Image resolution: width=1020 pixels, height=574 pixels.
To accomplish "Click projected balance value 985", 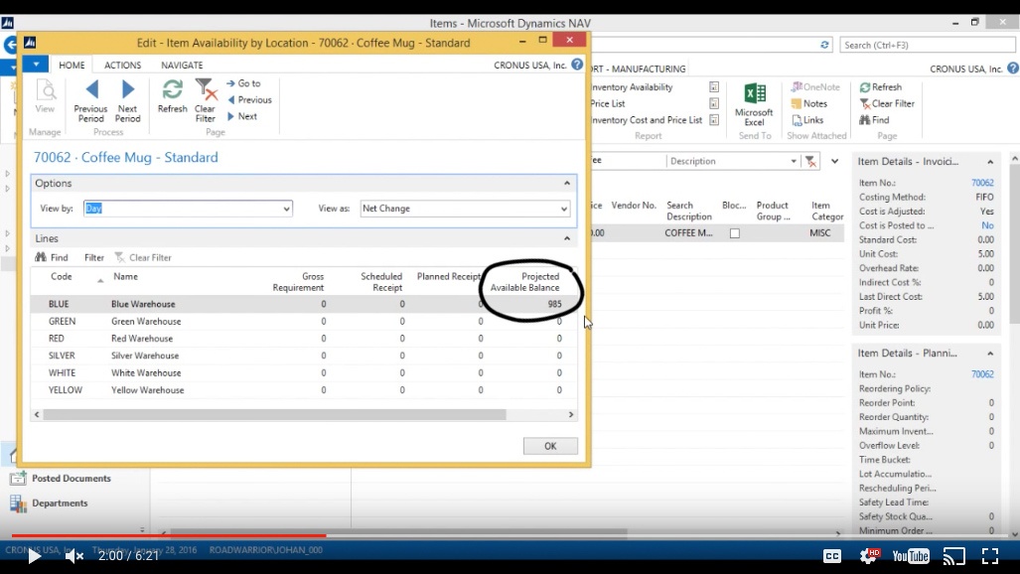I will pos(554,304).
